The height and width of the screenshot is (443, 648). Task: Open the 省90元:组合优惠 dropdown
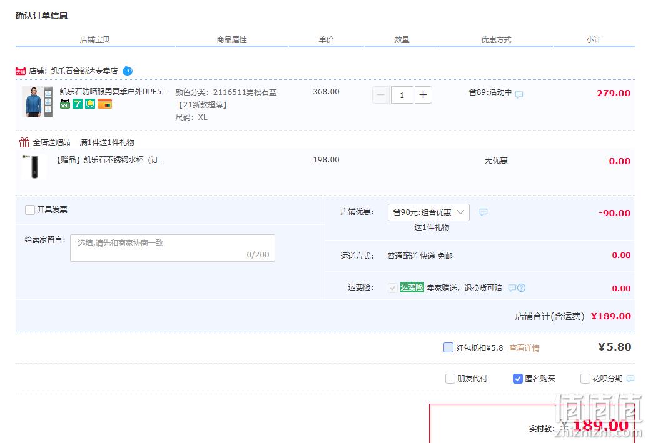428,212
